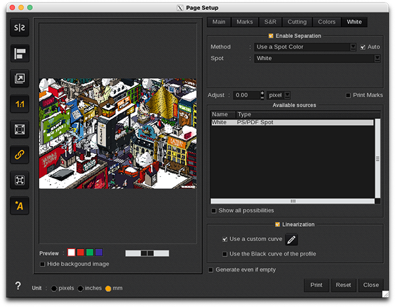The image size is (395, 307).
Task: Select the mm unit radio button
Action: coord(109,289)
